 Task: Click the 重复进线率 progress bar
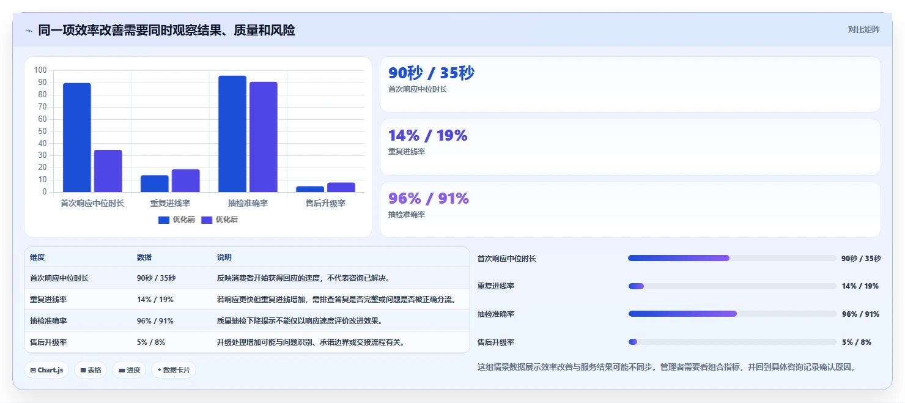(732, 286)
